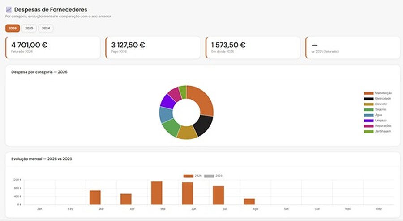Click the orange Manutenção donut slice

click(x=203, y=100)
